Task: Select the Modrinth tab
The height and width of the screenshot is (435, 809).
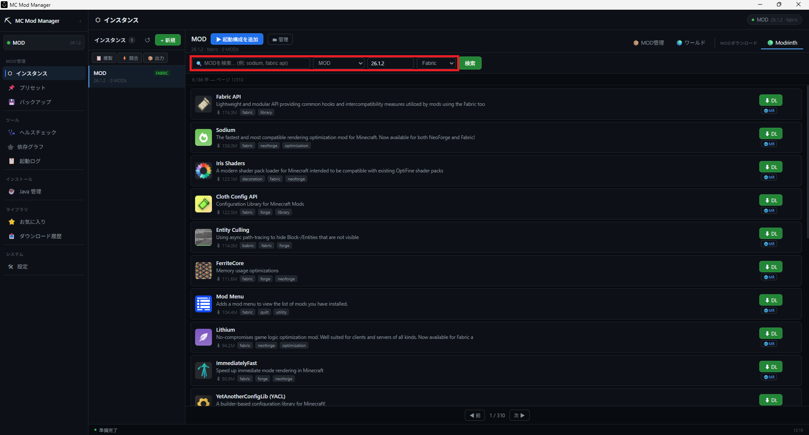Action: pyautogui.click(x=782, y=43)
